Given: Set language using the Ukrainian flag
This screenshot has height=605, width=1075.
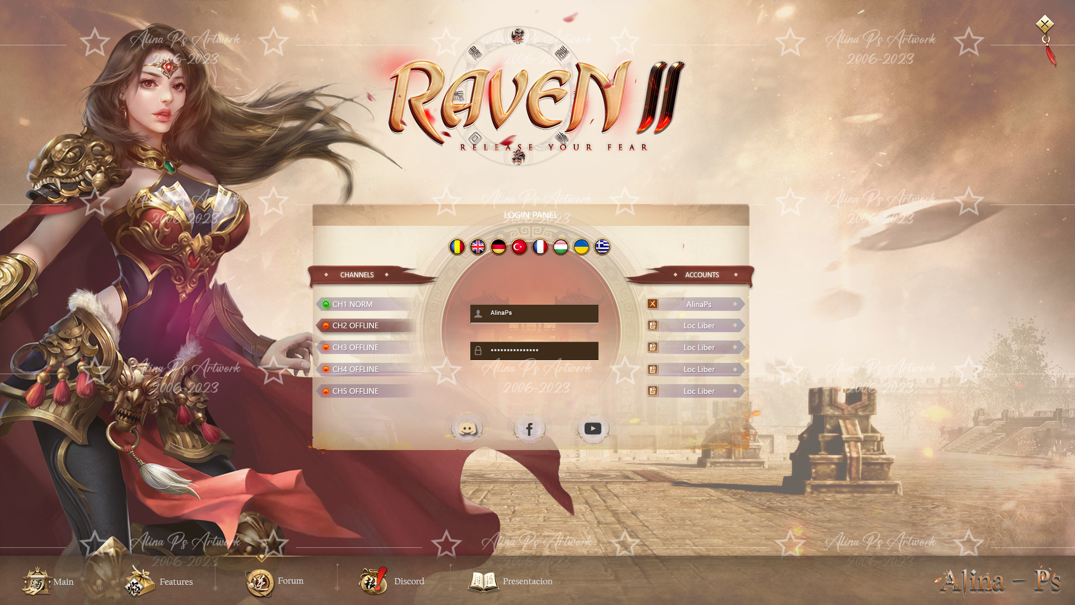Looking at the screenshot, I should (581, 247).
